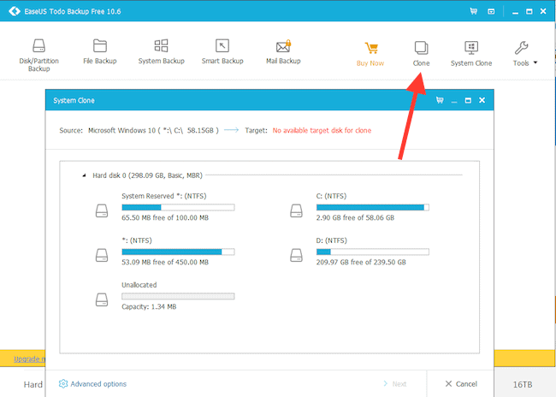Click 'Capacity: 1.34 MB' text
The width and height of the screenshot is (556, 397).
[x=149, y=306]
